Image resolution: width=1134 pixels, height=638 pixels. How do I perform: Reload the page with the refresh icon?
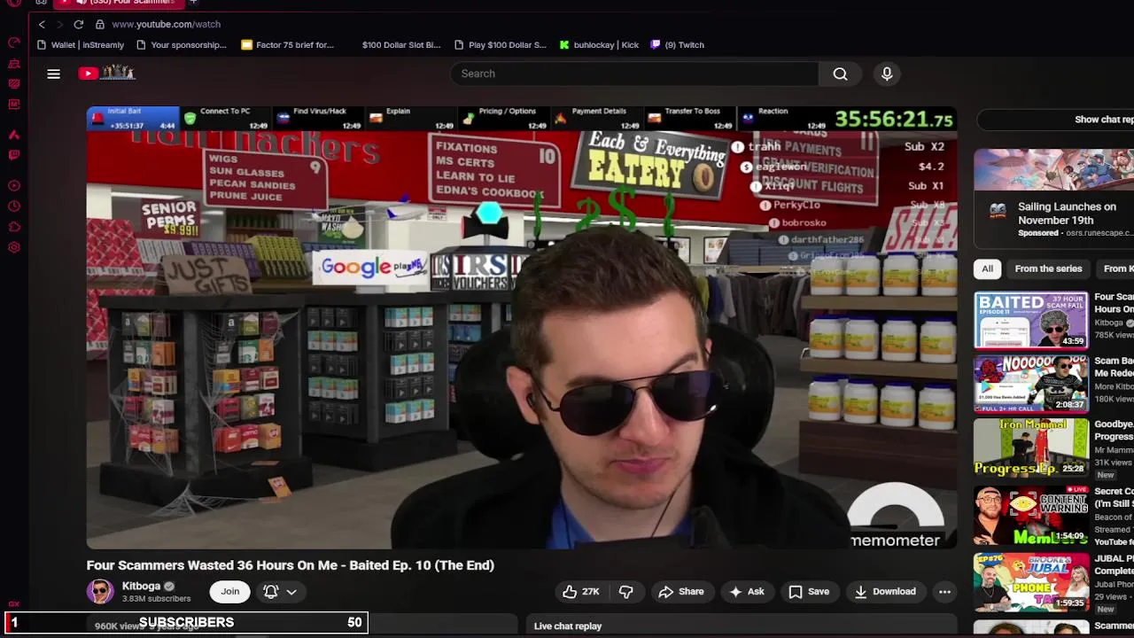click(x=78, y=24)
